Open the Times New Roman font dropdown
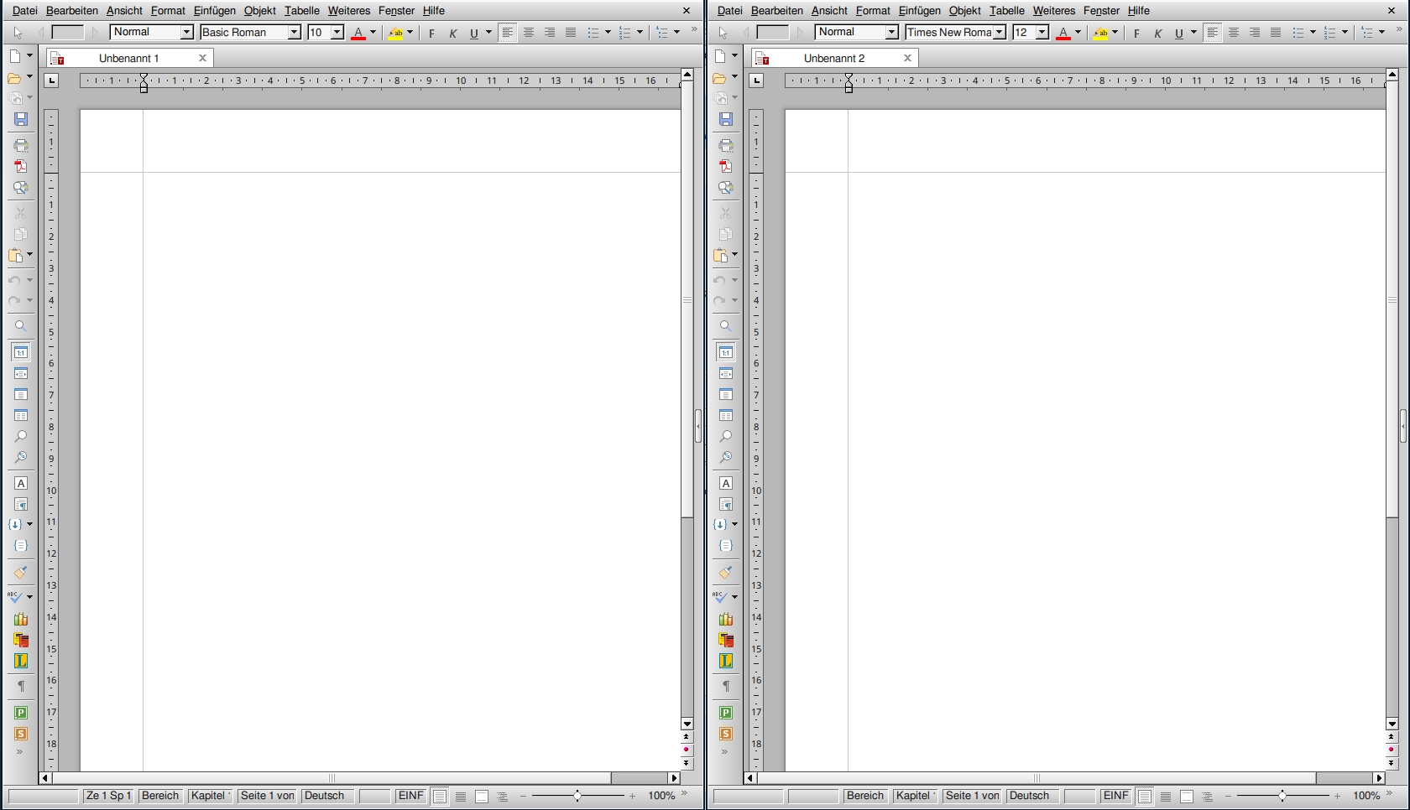This screenshot has width=1410, height=810. coord(999,33)
